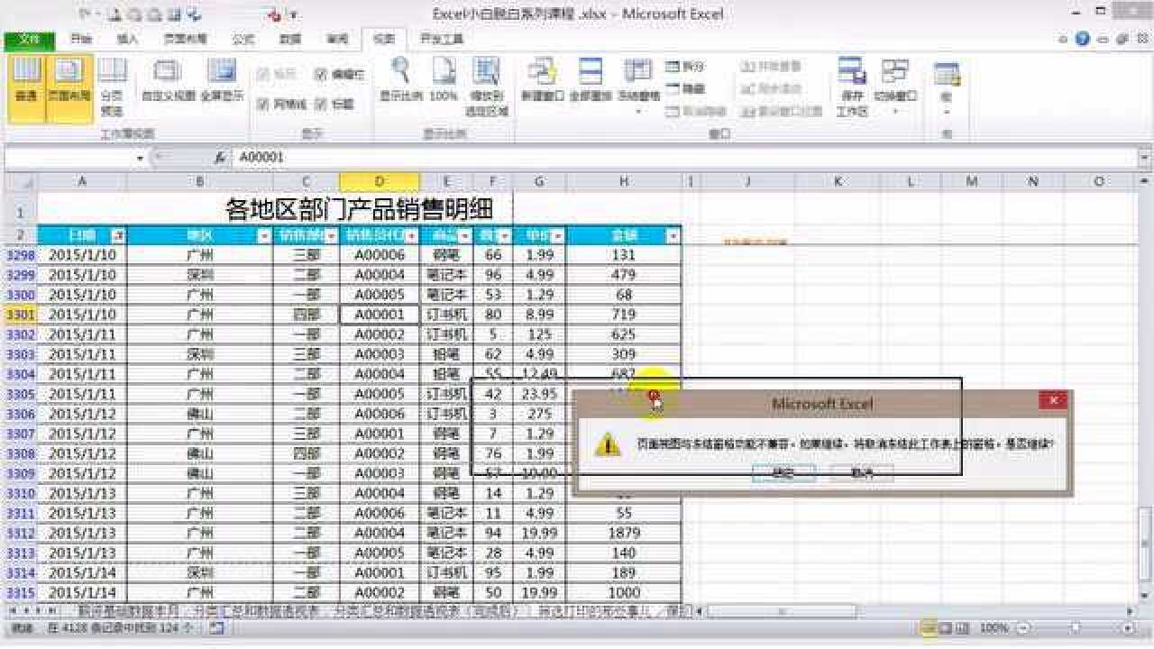
Task: Switch to the Developer (开发工具) tab
Action: tap(441, 40)
